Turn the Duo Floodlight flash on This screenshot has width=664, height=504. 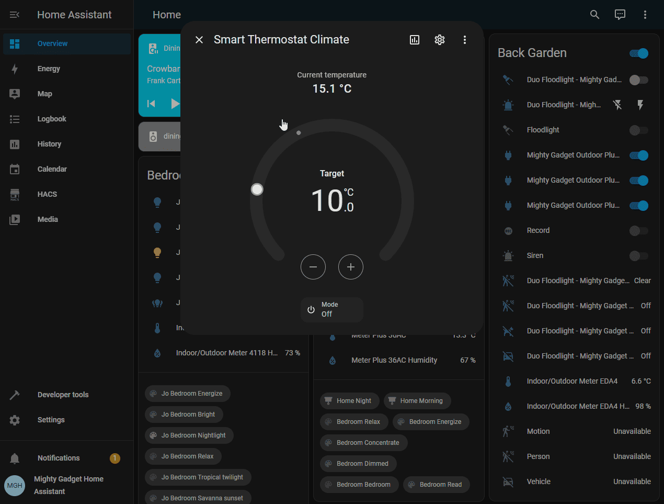point(640,105)
